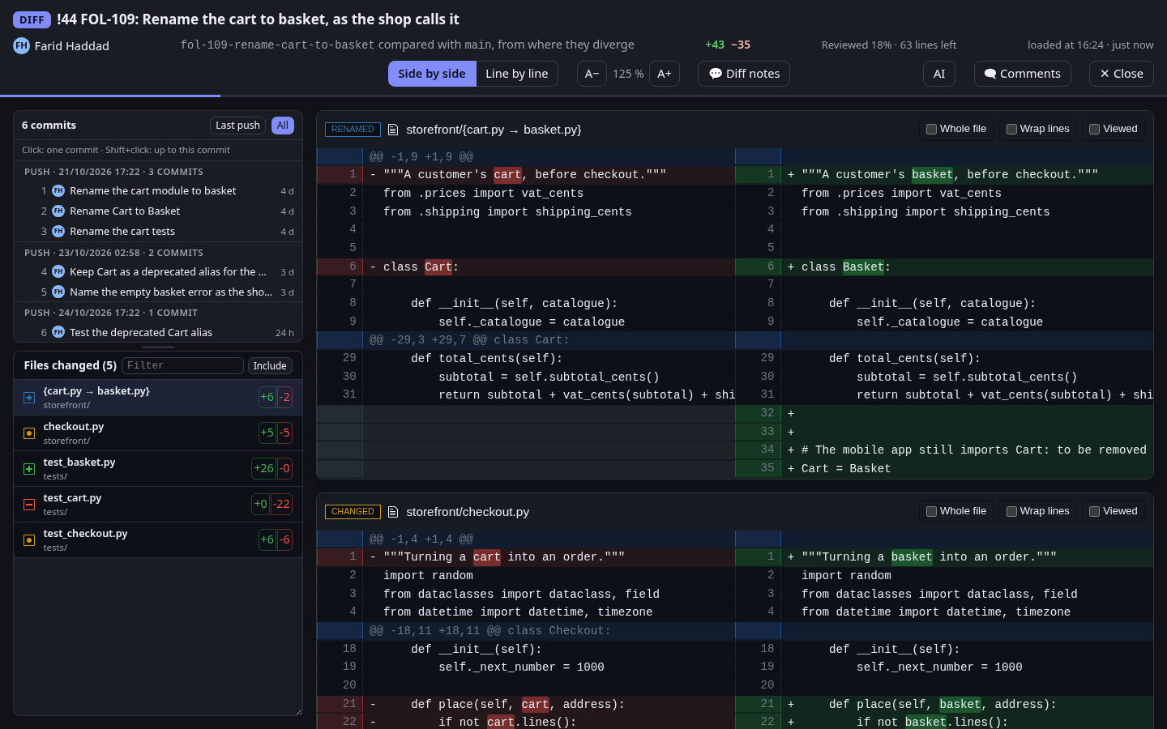Click the "125 %" zoom value

tap(628, 74)
